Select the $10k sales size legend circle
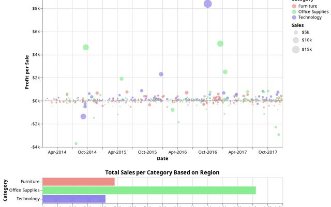 tap(295, 40)
